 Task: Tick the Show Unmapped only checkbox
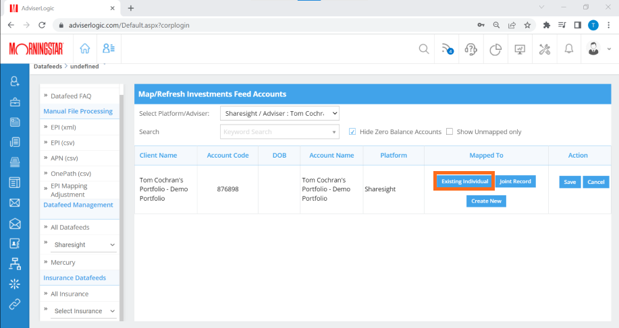click(450, 131)
